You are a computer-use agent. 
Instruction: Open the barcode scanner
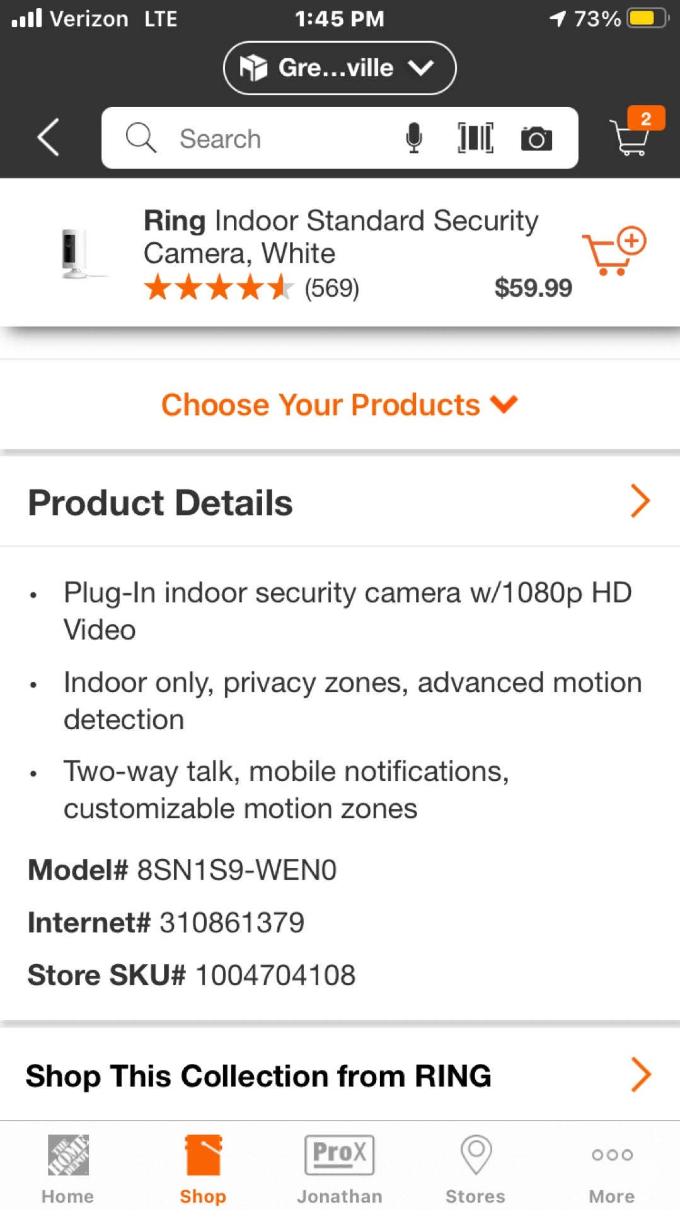pos(475,138)
